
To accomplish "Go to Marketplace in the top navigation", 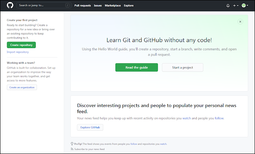I will pyautogui.click(x=113, y=6).
